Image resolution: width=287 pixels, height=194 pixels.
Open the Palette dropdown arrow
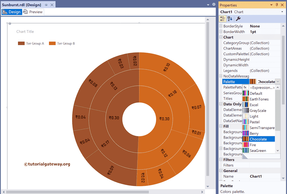[x=277, y=82]
